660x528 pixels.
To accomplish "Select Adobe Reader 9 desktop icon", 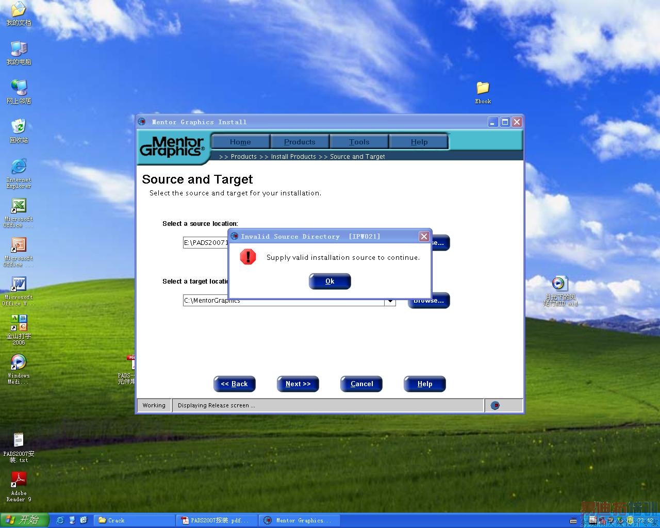I will pos(19,487).
